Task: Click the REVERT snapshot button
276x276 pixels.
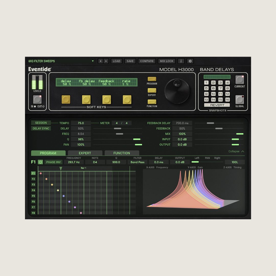Action: [217, 105]
